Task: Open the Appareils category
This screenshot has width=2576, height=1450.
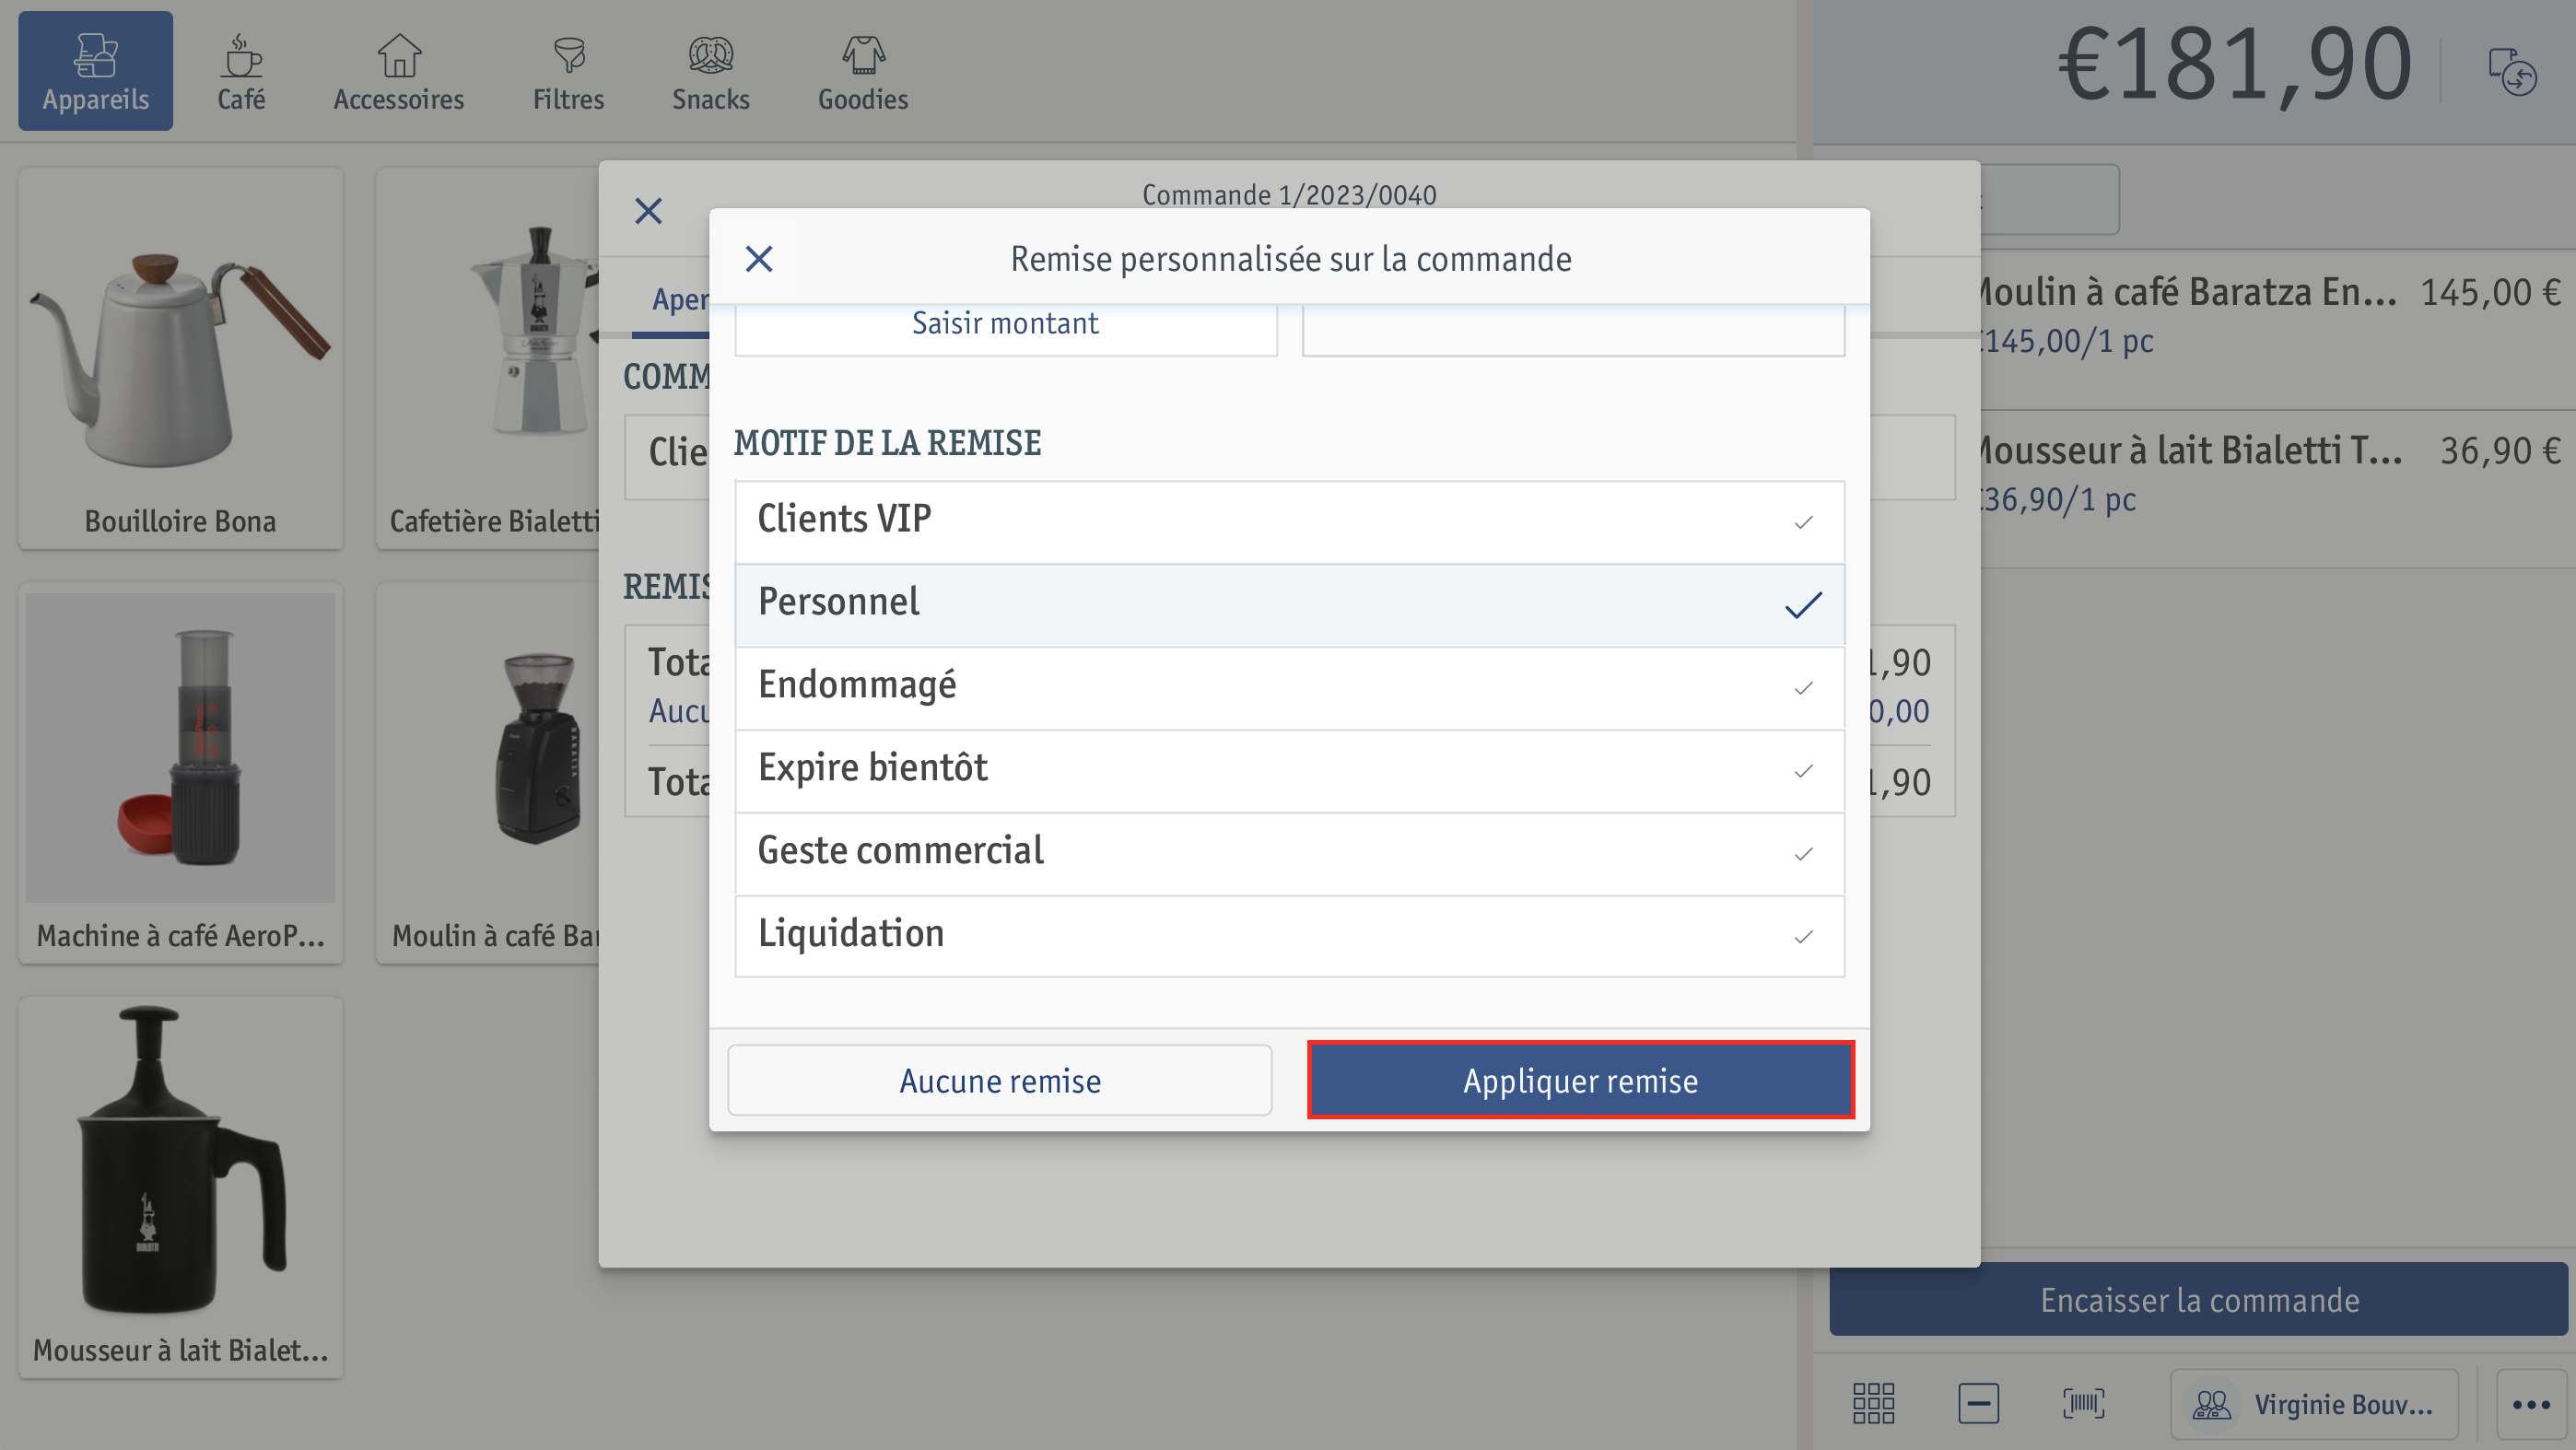Action: coord(95,71)
